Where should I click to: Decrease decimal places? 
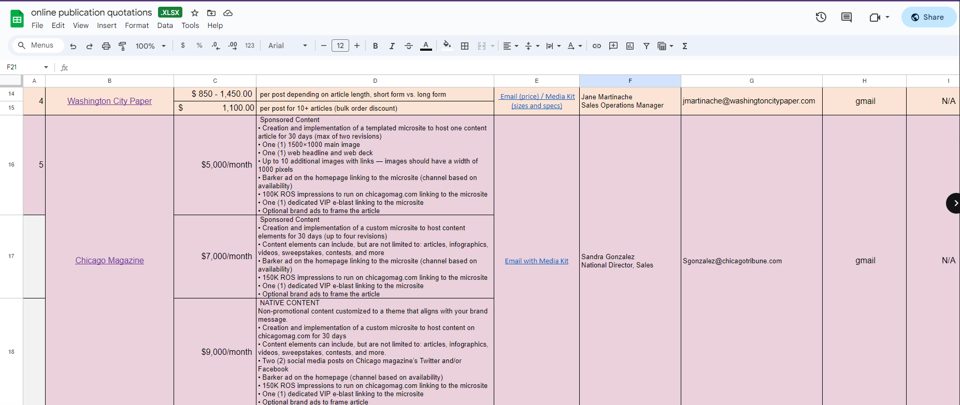point(216,46)
